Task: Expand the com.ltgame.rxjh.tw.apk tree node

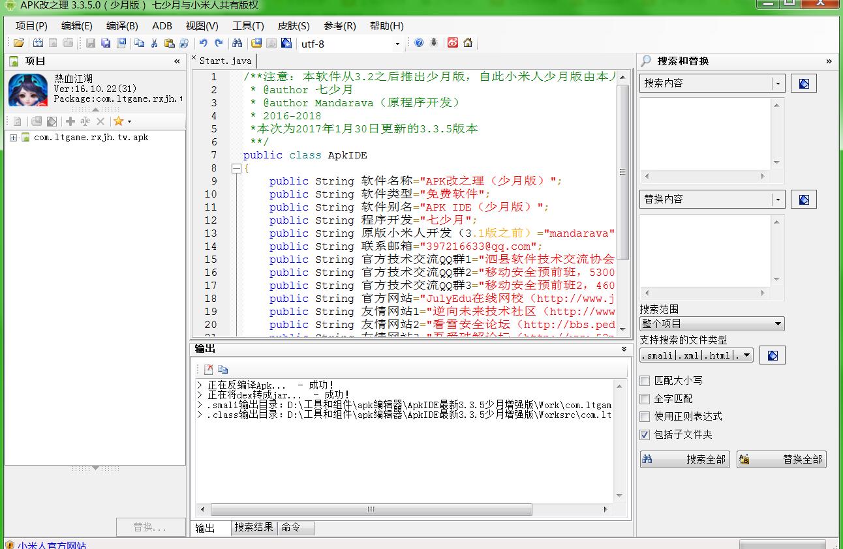Action: [13, 138]
